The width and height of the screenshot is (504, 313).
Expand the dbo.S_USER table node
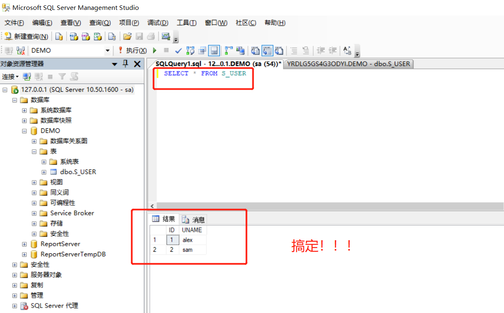coord(44,172)
